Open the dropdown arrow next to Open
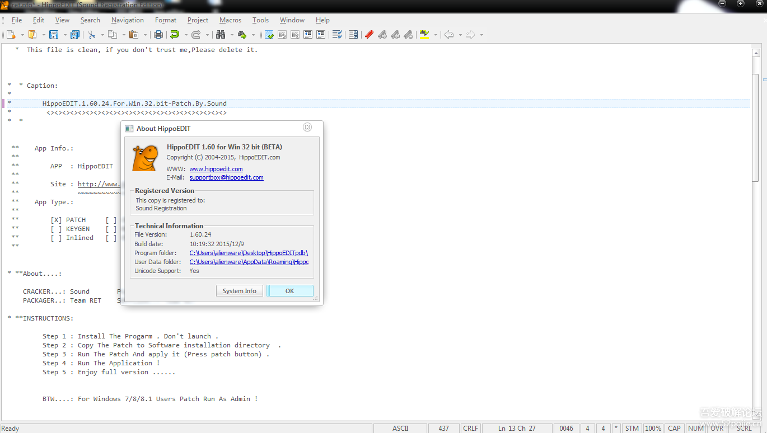Viewport: 767px width, 433px height. pyautogui.click(x=44, y=35)
